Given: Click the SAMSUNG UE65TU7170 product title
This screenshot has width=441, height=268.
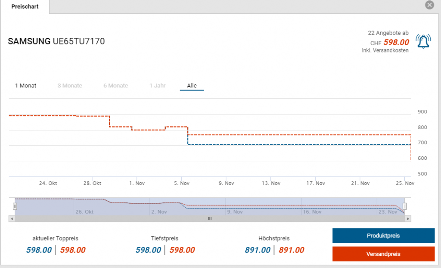Looking at the screenshot, I should coord(56,41).
